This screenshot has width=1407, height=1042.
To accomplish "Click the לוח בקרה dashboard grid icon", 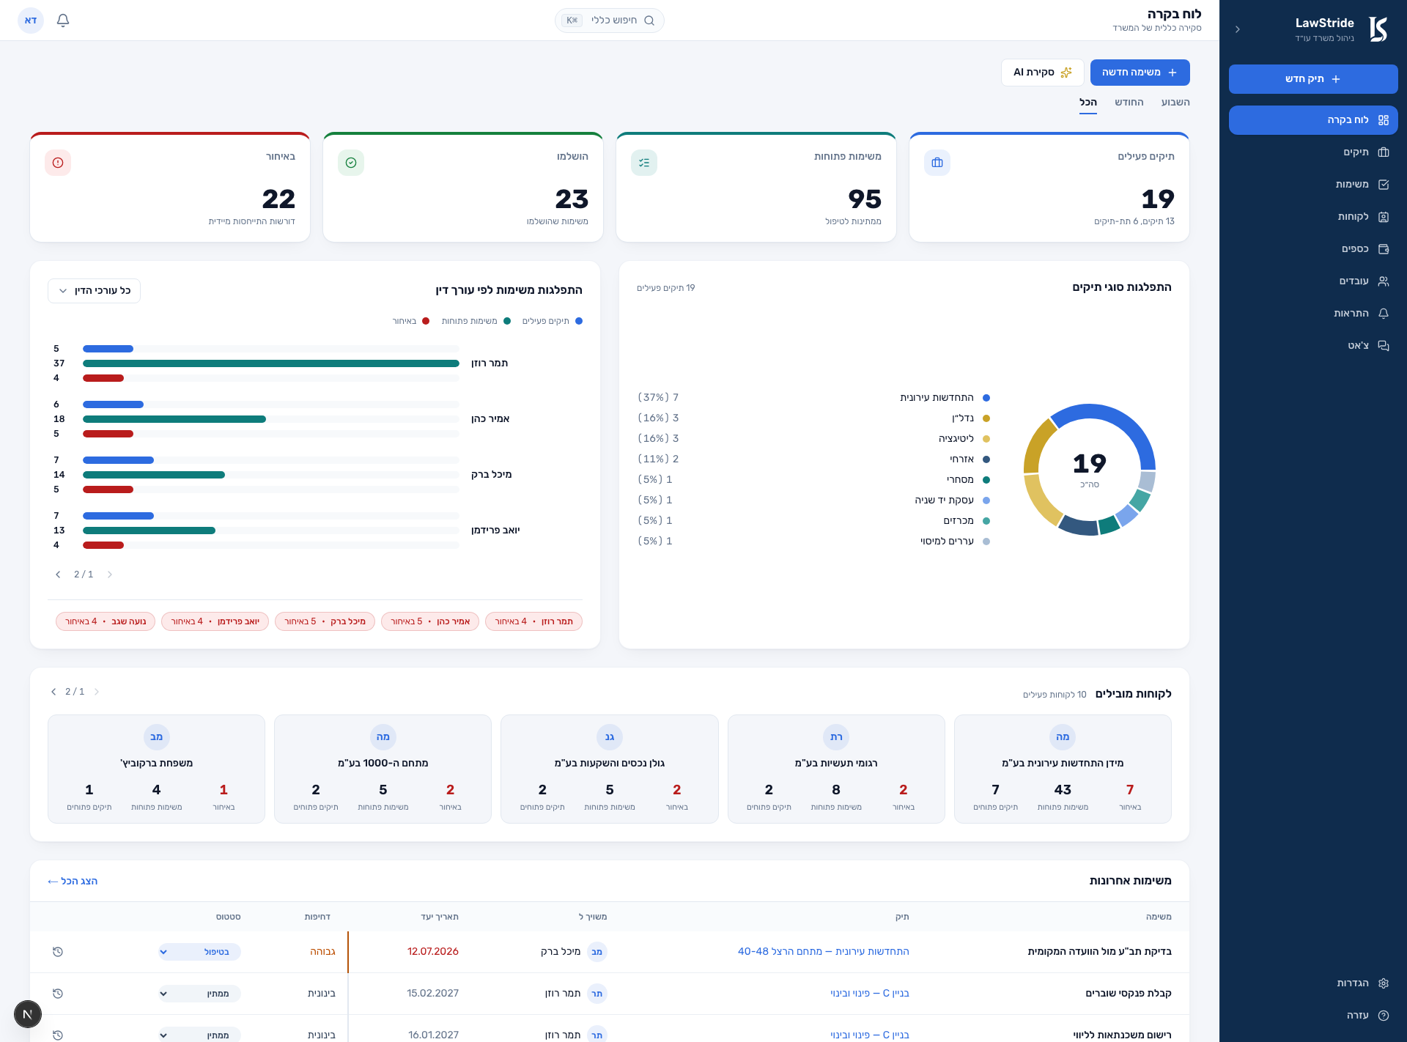I will tap(1384, 120).
